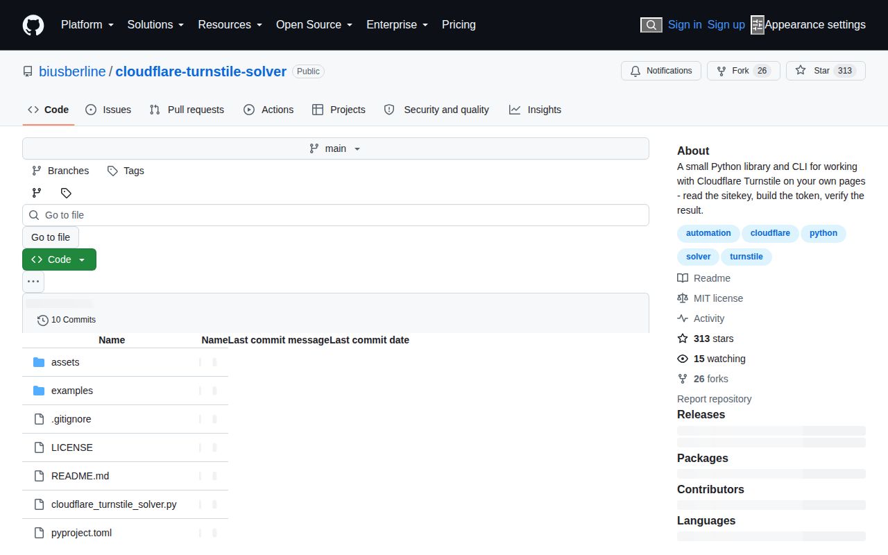Viewport: 888px width, 555px height.
Task: Open the main branch selector
Action: (x=336, y=148)
